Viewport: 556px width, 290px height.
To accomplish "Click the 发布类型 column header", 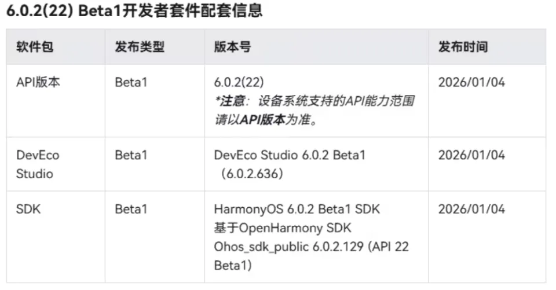I will [140, 47].
